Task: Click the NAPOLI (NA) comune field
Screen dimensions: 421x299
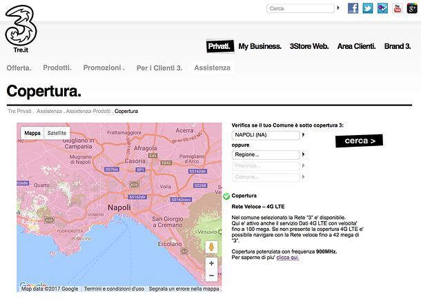Action: click(266, 135)
